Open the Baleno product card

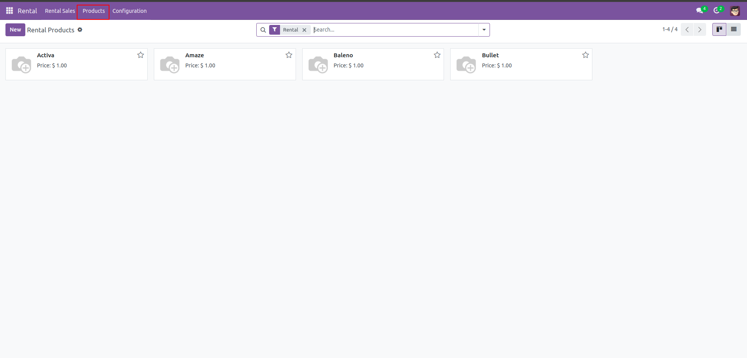(373, 64)
